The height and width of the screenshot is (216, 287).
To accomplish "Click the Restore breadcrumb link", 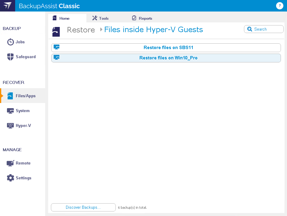I will coord(81,30).
